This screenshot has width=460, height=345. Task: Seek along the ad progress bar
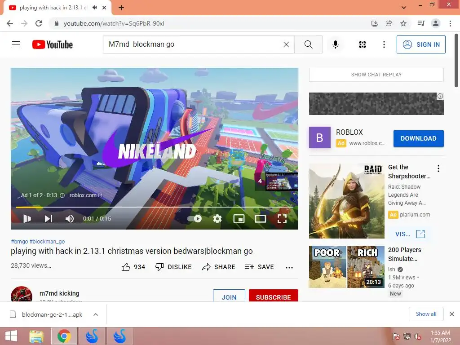155,207
